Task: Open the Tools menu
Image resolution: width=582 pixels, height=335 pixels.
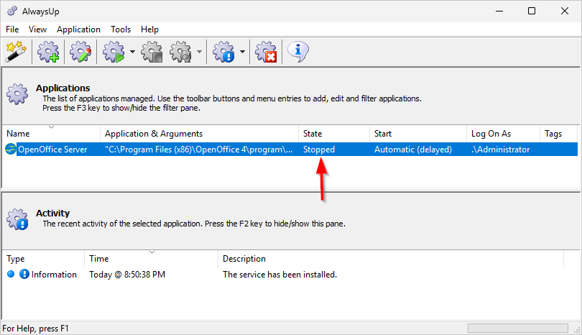Action: (121, 29)
